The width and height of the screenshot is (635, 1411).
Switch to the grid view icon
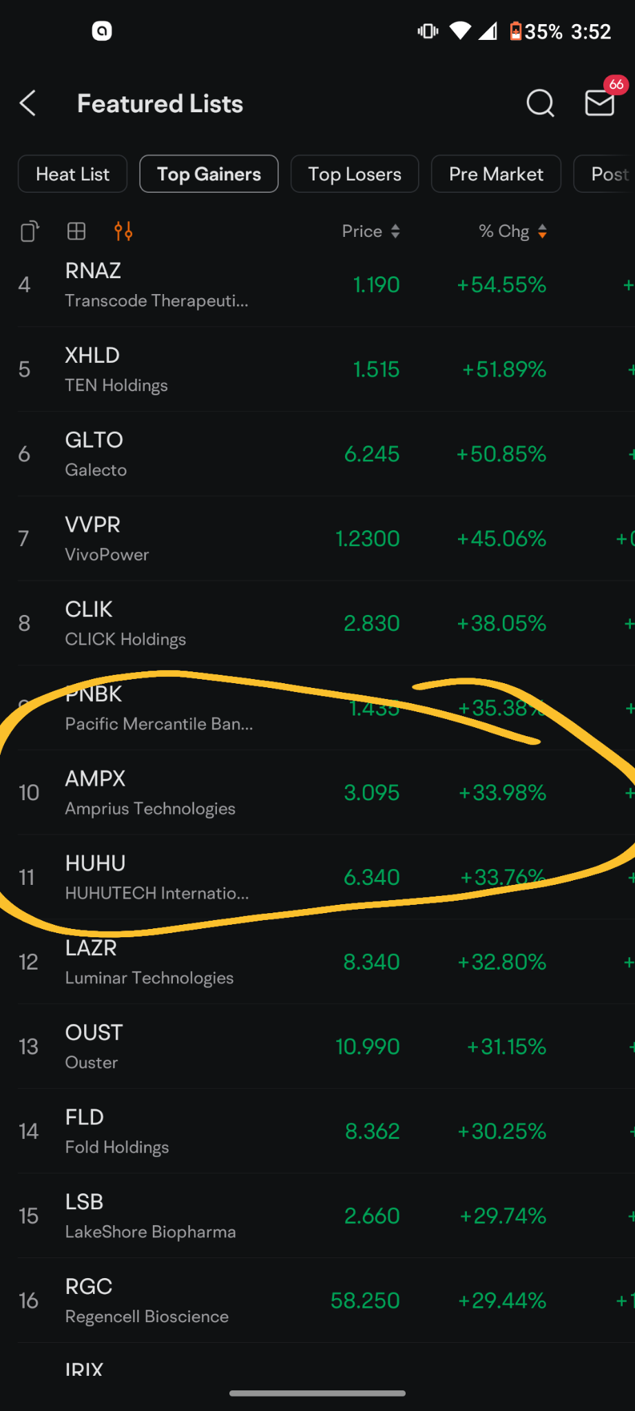tap(76, 231)
